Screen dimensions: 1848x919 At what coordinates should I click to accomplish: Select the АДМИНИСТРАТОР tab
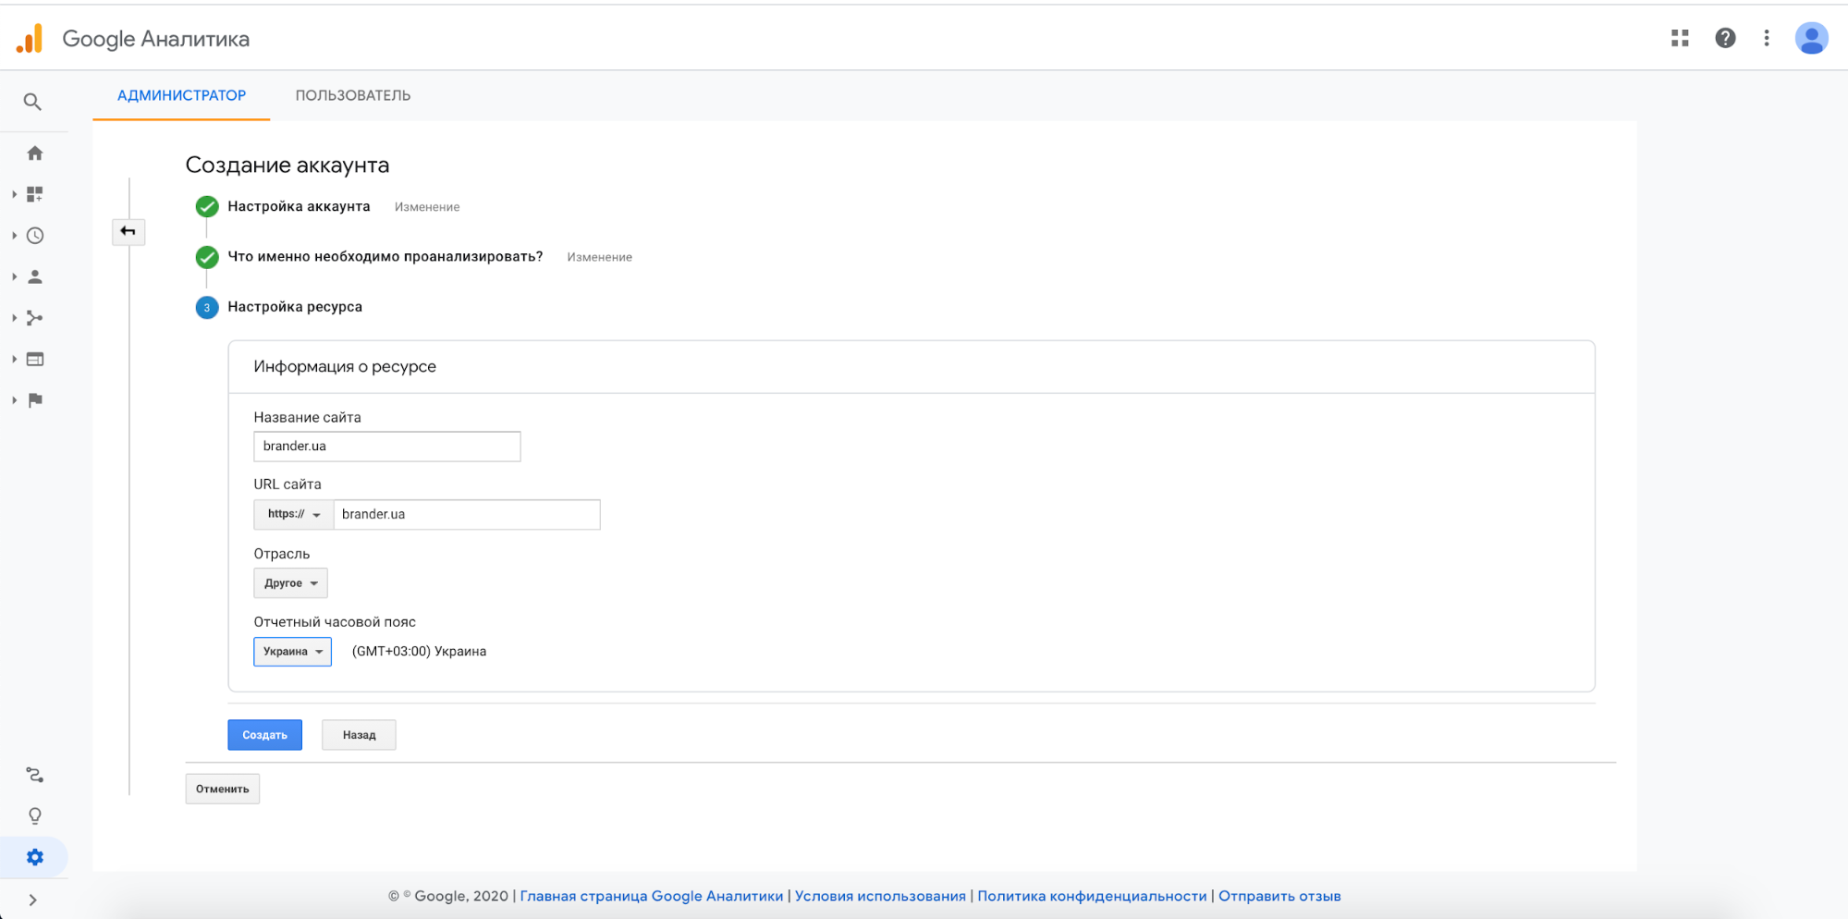tap(181, 95)
